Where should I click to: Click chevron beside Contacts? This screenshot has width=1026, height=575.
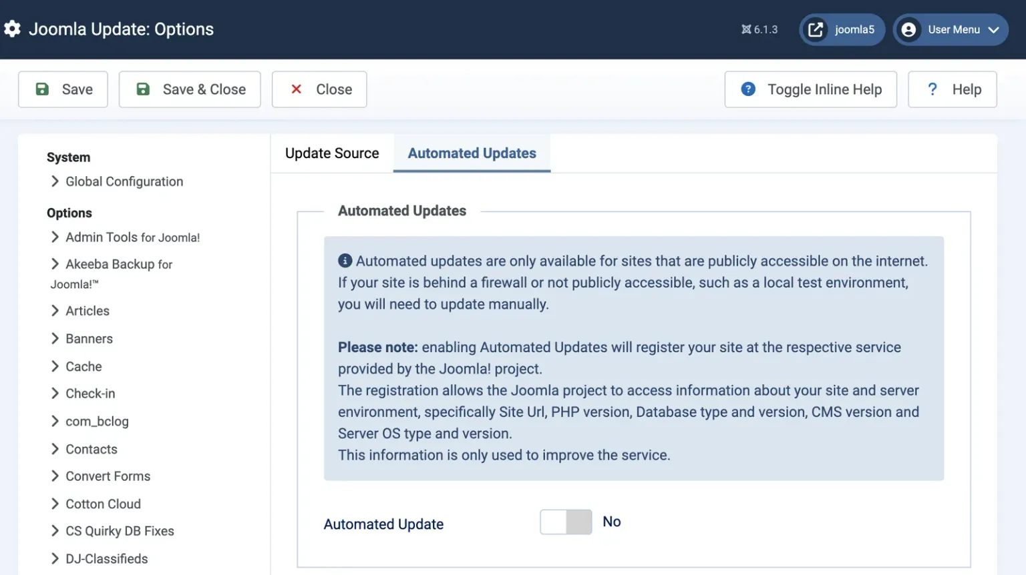55,449
